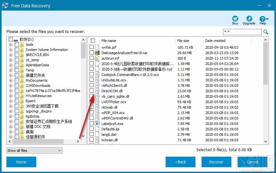
Task: Click the wPDFControl04W.dll file icon
Action: (x=97, y=118)
